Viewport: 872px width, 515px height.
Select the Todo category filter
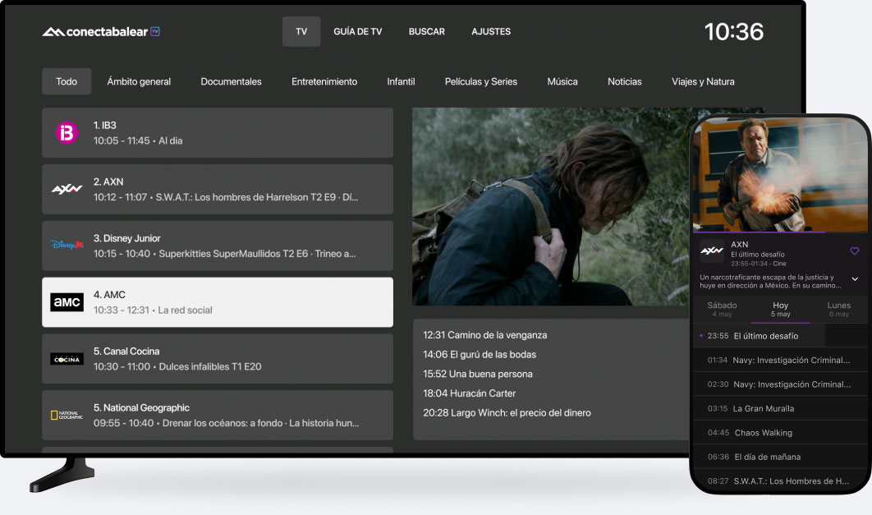click(67, 81)
